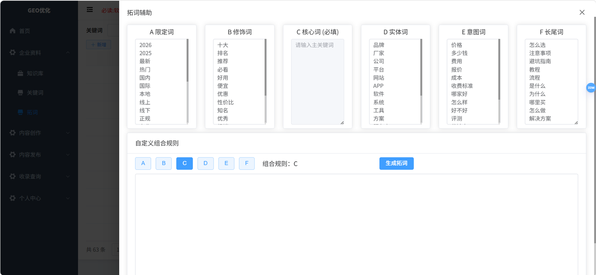Click 避坑指南 in the 长尾词 list
Viewport: 596px width, 275px height.
540,61
